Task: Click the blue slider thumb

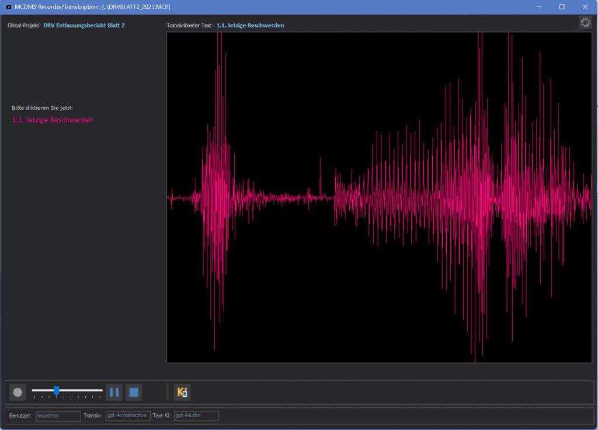Action: [x=56, y=390]
